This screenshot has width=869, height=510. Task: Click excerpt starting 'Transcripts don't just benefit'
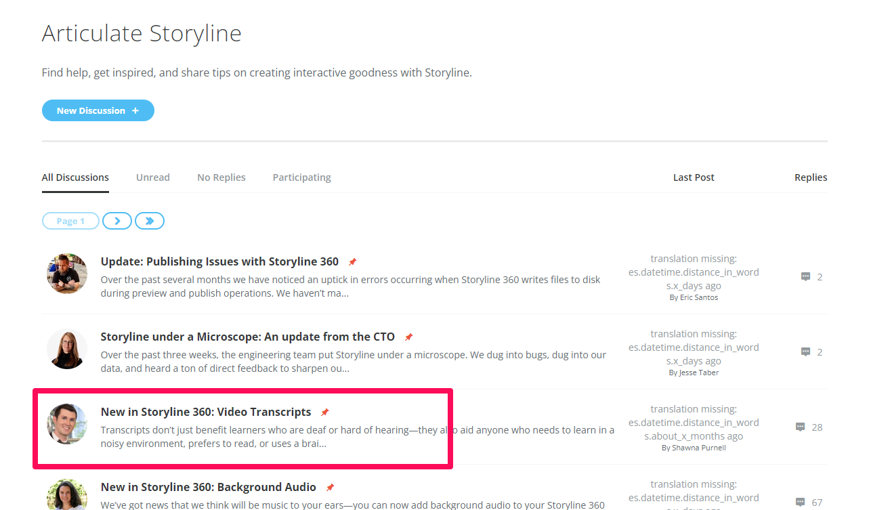coord(358,437)
